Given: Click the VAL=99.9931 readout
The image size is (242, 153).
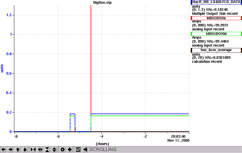Looking at the screenshot, I should (217, 25).
